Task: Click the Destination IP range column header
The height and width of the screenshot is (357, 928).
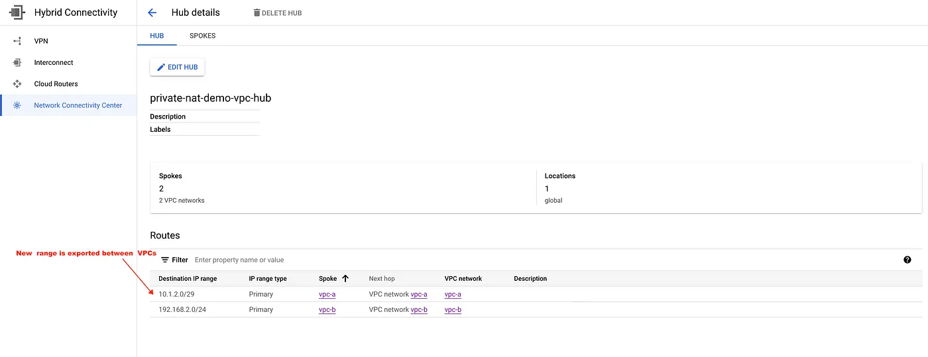Action: (188, 278)
